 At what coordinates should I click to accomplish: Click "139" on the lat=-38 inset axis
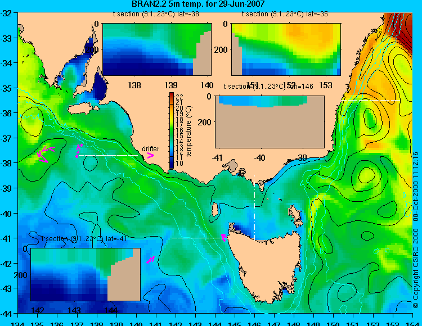coord(171,85)
